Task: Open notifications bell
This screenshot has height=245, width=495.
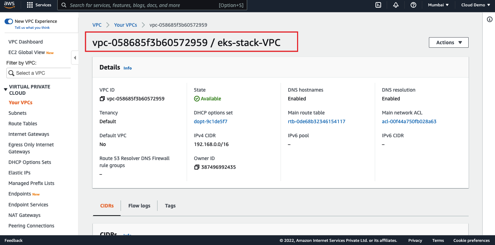Action: pyautogui.click(x=396, y=5)
